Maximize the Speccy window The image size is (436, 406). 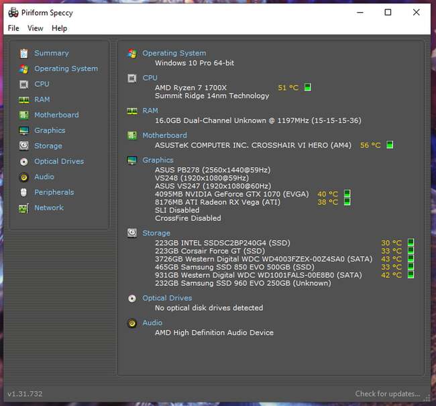388,12
